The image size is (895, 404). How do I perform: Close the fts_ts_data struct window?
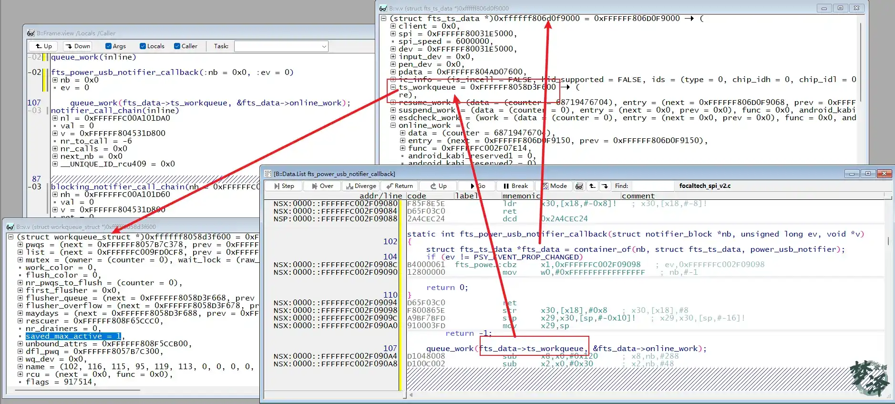pyautogui.click(x=856, y=8)
